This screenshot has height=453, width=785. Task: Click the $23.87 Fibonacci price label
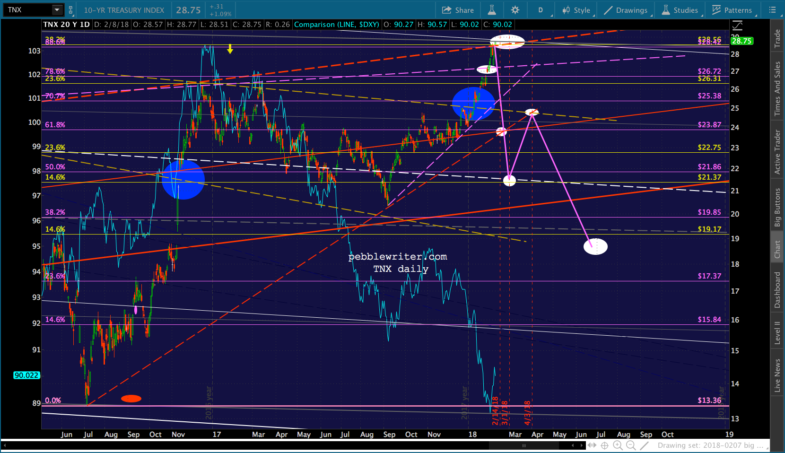pyautogui.click(x=709, y=125)
